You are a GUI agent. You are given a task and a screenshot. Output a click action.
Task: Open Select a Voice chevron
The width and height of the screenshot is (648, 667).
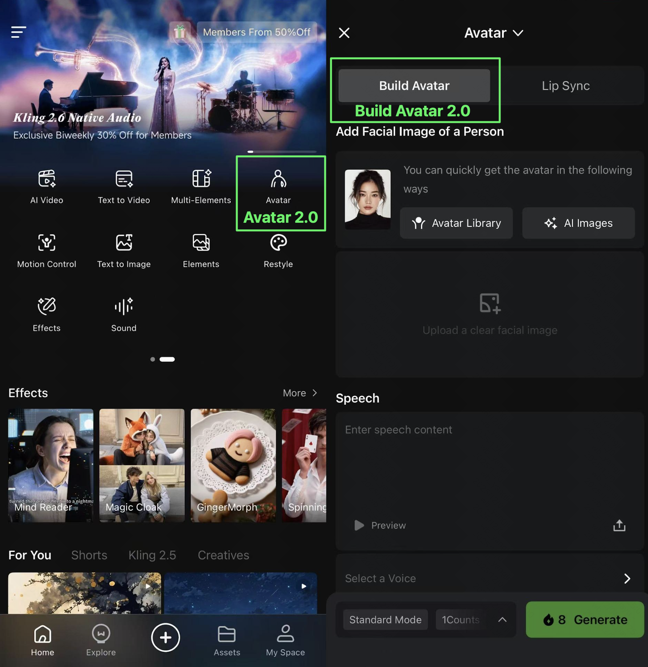(x=627, y=578)
